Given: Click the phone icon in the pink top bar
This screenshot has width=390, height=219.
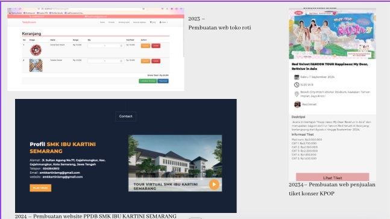Looking at the screenshot, I should (x=30, y=17).
